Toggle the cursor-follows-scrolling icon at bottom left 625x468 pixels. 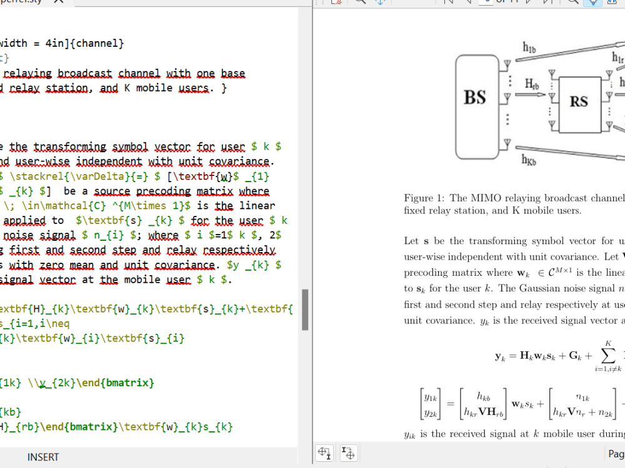[324, 452]
